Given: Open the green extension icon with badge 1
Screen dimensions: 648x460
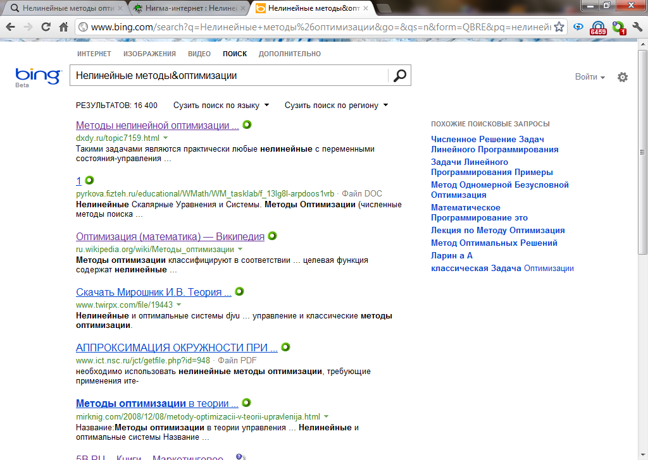Looking at the screenshot, I should (619, 28).
